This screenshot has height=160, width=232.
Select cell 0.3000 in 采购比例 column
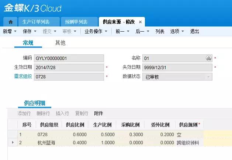click(130, 135)
